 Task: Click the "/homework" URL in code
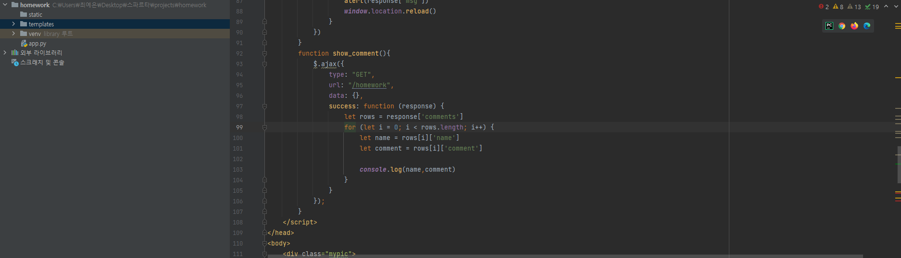tap(369, 85)
